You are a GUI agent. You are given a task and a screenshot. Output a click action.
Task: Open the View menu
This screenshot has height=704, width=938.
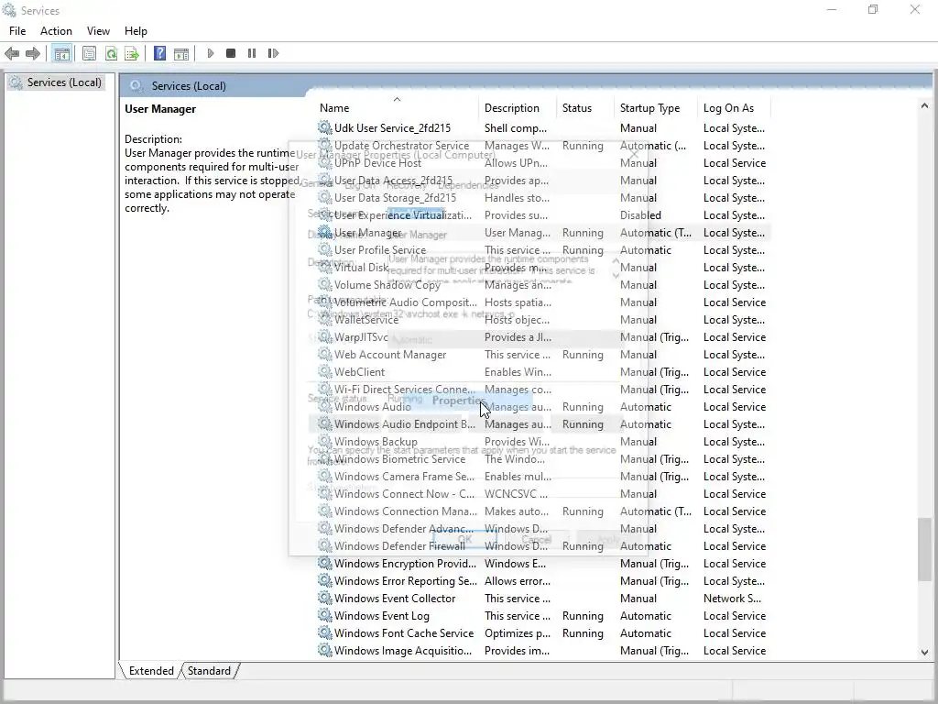click(x=98, y=31)
